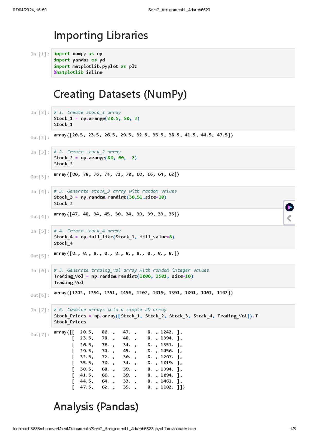Click the page title 'Sem2_Assignment1_Adarsh6523'
The height and width of the screenshot is (438, 309).
(179, 10)
